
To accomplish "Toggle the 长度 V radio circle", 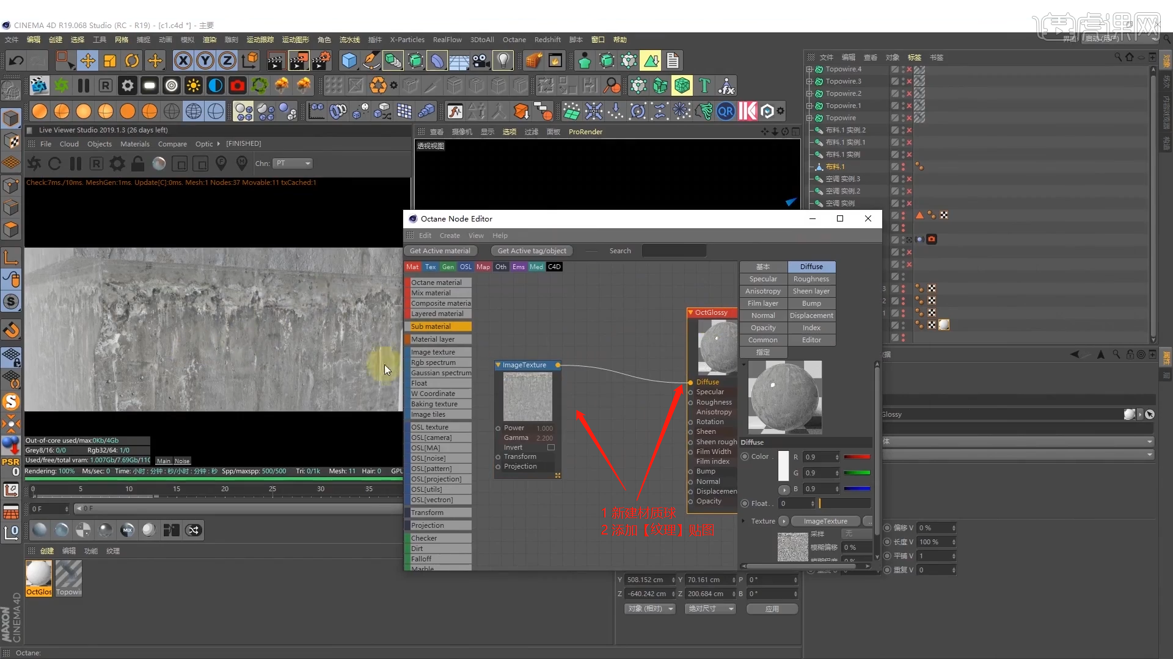I will click(887, 542).
